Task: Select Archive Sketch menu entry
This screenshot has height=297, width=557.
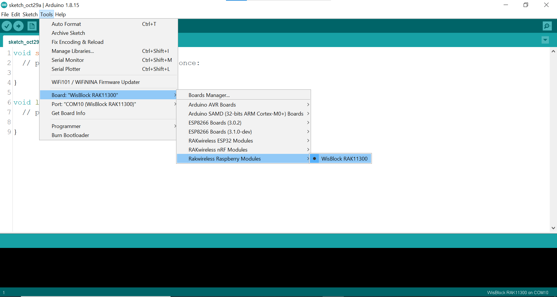Action: (x=108, y=33)
